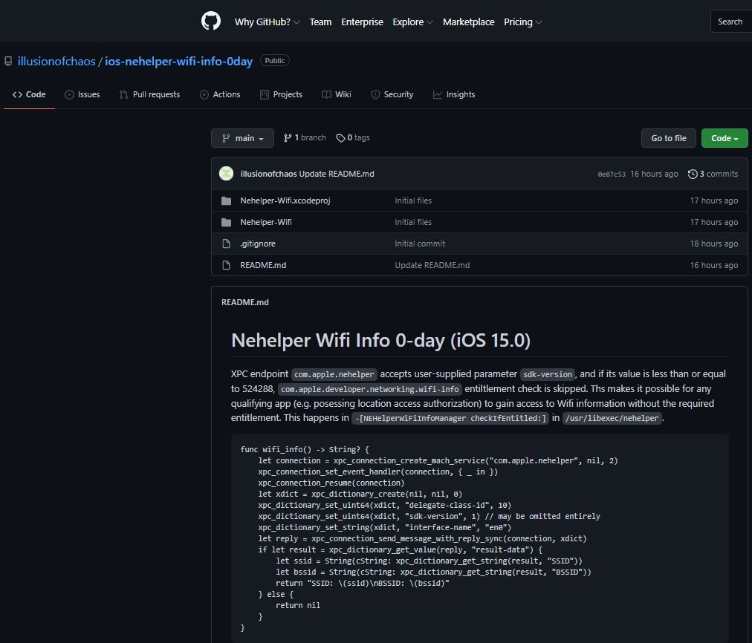Screen dimensions: 752x643
Task: Click the Nehelper-Wifi.xcodeproj folder icon
Action: pos(227,200)
